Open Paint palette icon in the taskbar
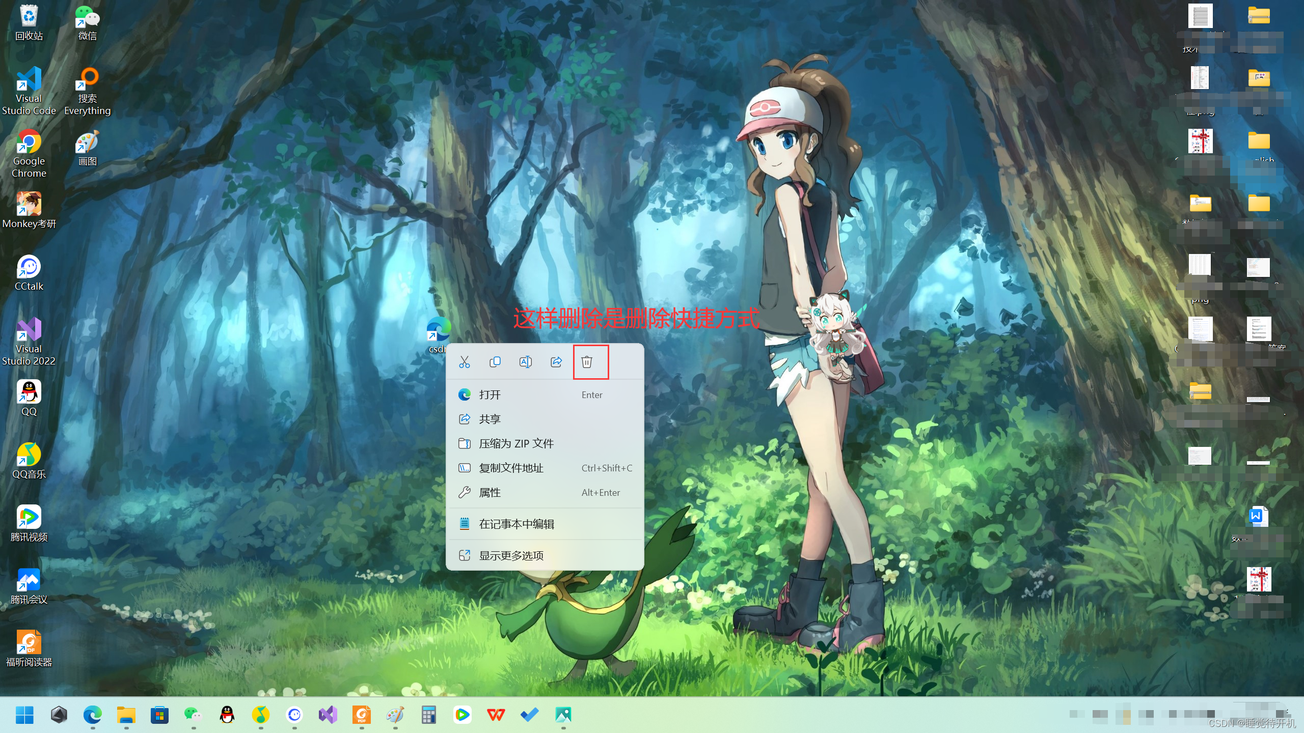The image size is (1304, 733). coord(395,715)
